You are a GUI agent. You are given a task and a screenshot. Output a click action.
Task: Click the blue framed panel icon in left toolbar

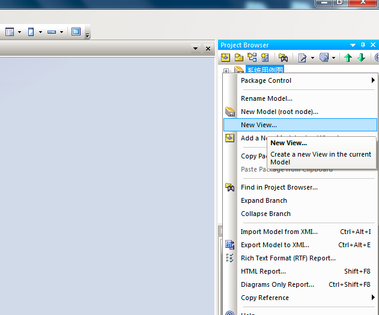[x=76, y=32]
